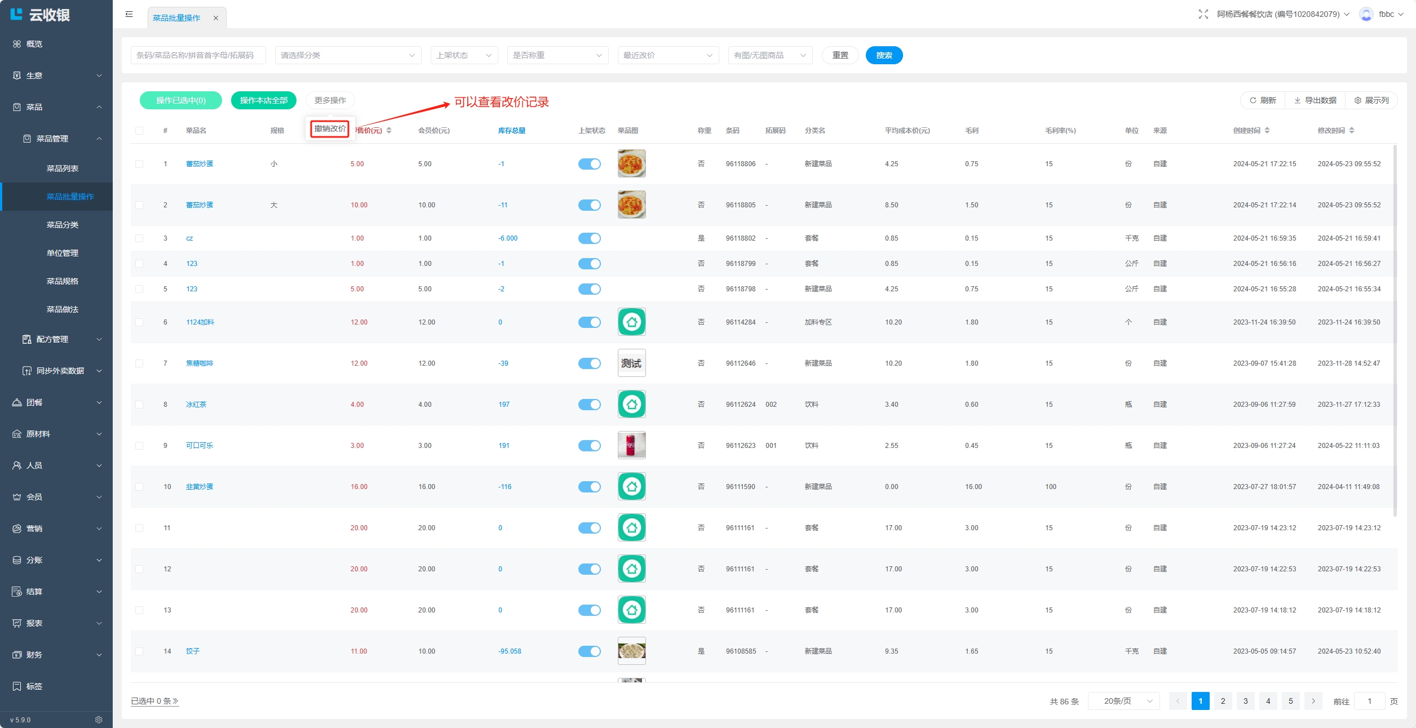Open 菜品分类 in the sidebar
The height and width of the screenshot is (728, 1416).
point(62,224)
